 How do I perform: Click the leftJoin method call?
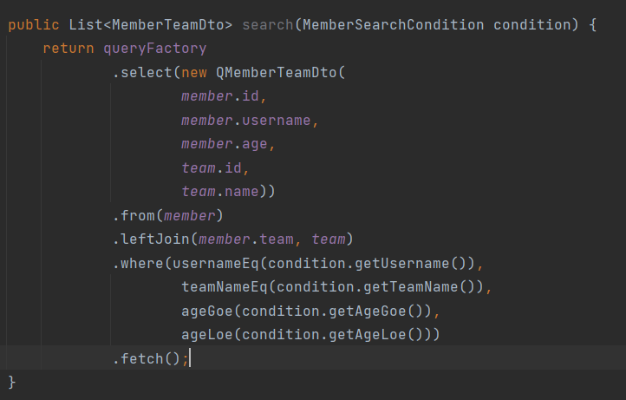click(x=155, y=239)
